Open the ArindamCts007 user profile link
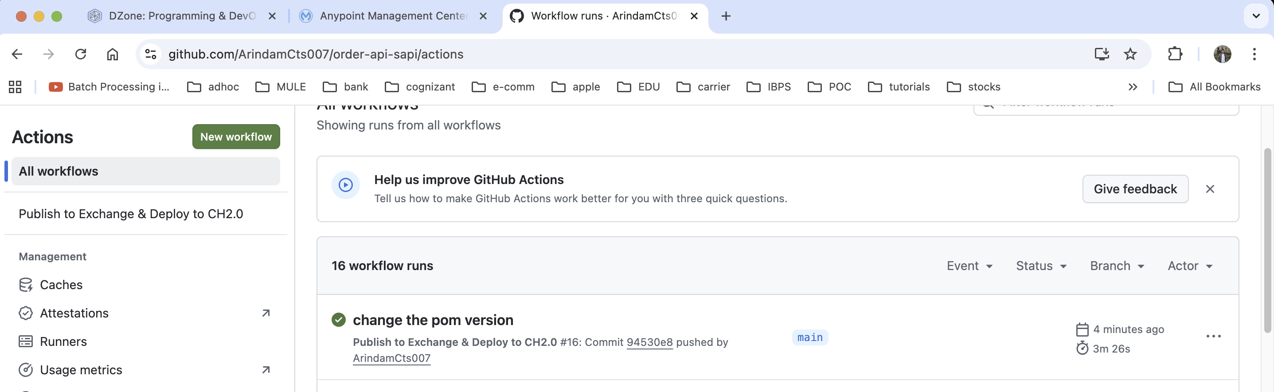 click(392, 358)
